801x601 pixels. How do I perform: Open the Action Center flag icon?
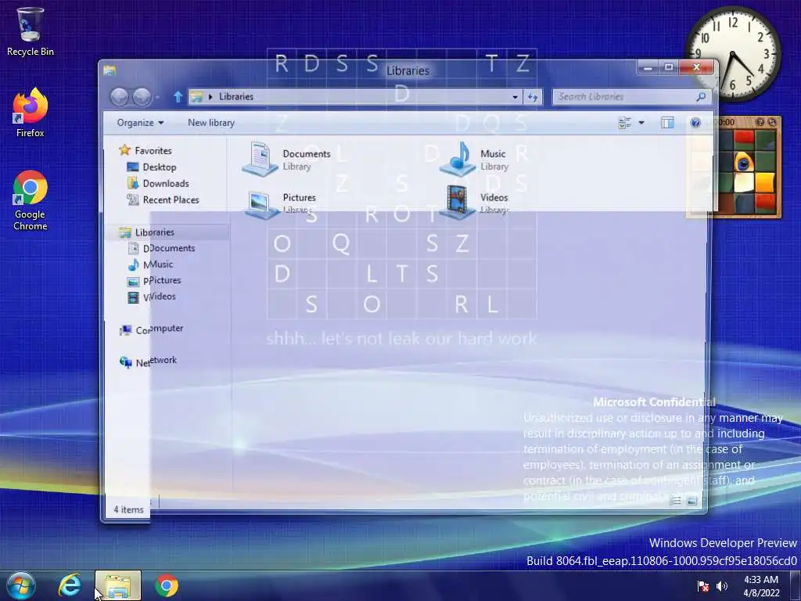coord(703,585)
